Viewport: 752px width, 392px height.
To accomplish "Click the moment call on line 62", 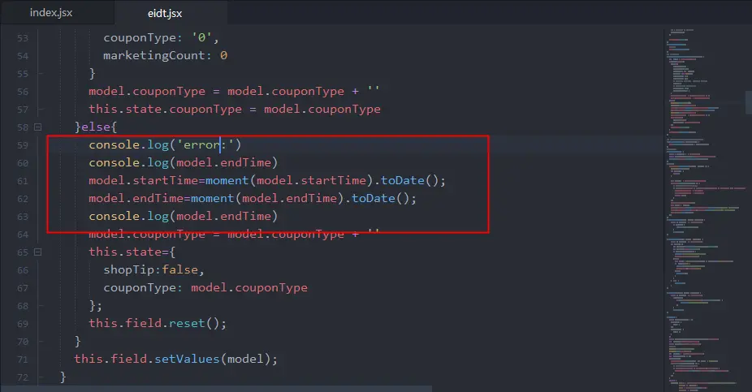I will 212,198.
